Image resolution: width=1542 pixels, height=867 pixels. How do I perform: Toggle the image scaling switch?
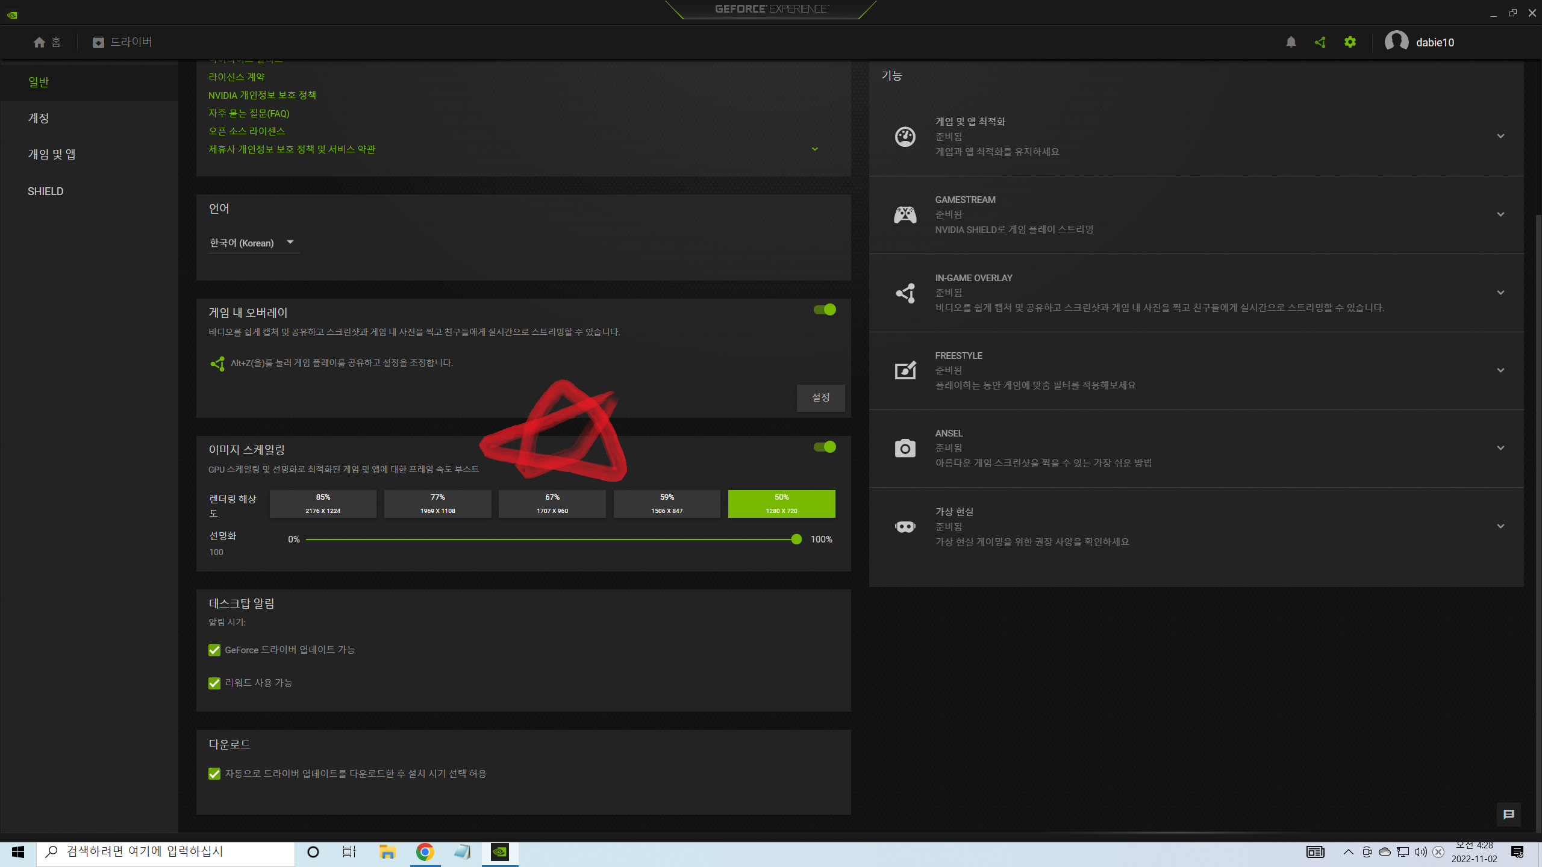pyautogui.click(x=825, y=447)
